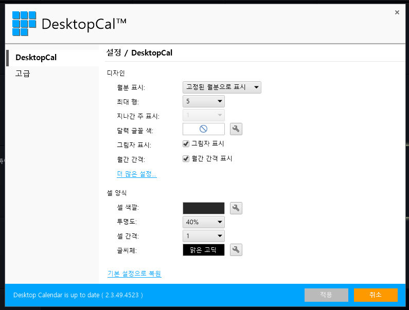Viewport: 409px width, 310px height.
Task: Open the font face wrench tool
Action: [236, 250]
